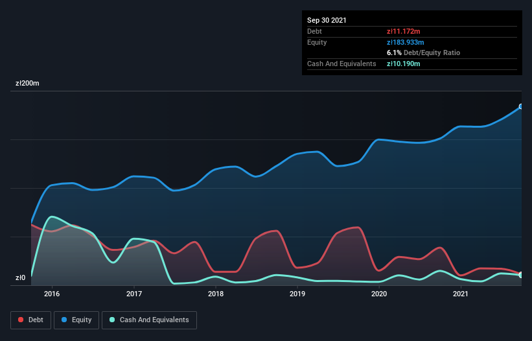The image size is (532, 341).
Task: Click the zł0 y-axis label
Action: pyautogui.click(x=20, y=278)
